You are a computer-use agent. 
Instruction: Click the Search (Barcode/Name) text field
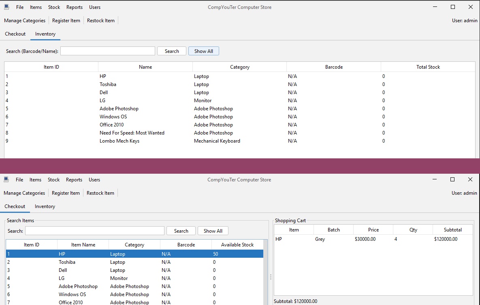[107, 51]
